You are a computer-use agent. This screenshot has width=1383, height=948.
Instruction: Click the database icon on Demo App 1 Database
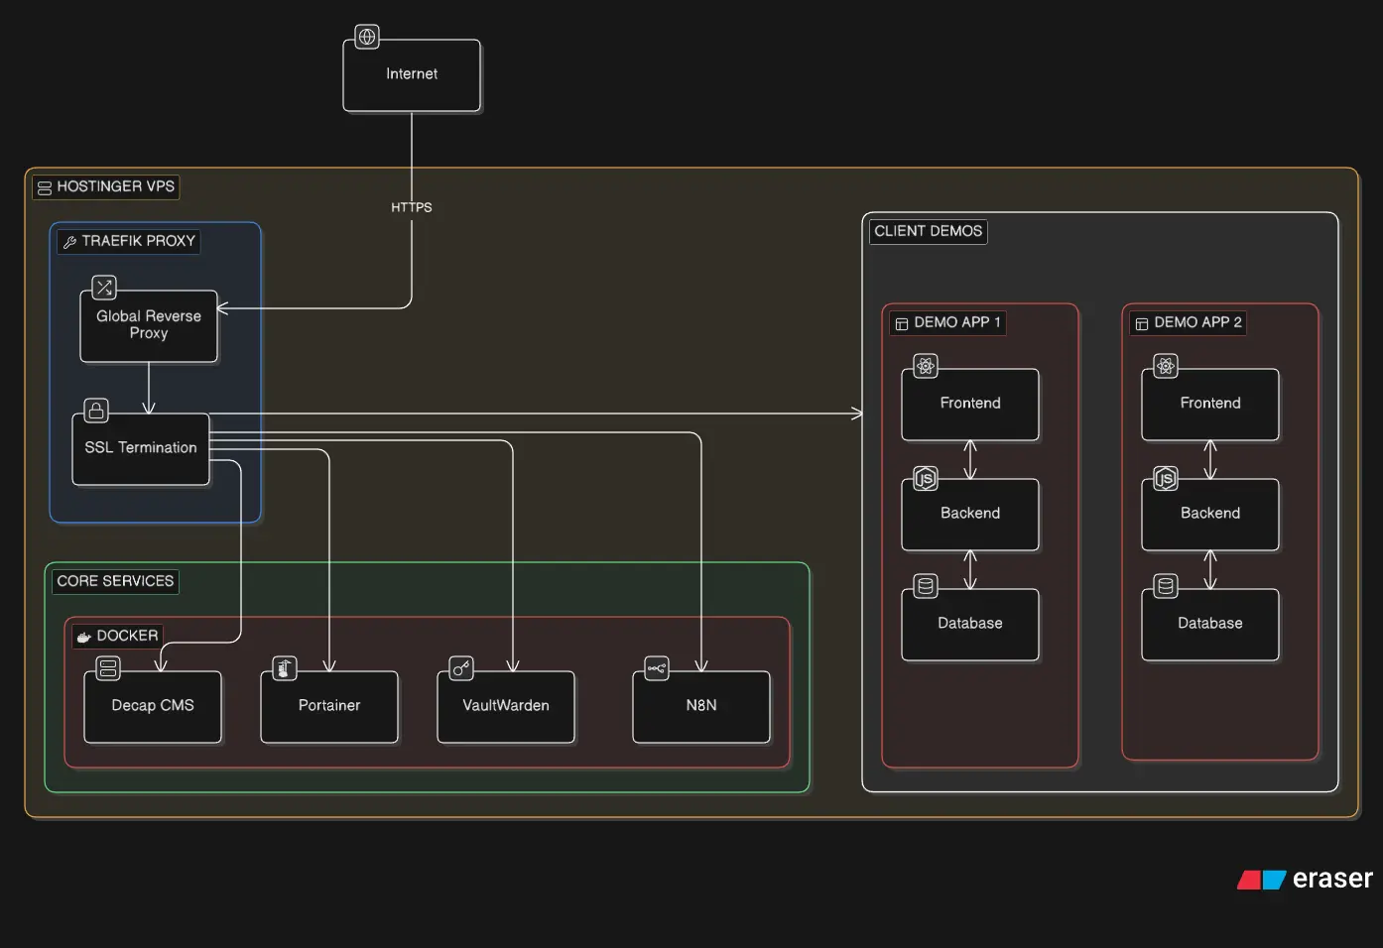(x=924, y=585)
